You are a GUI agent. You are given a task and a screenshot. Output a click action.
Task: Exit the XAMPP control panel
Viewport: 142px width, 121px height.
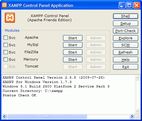point(125,67)
